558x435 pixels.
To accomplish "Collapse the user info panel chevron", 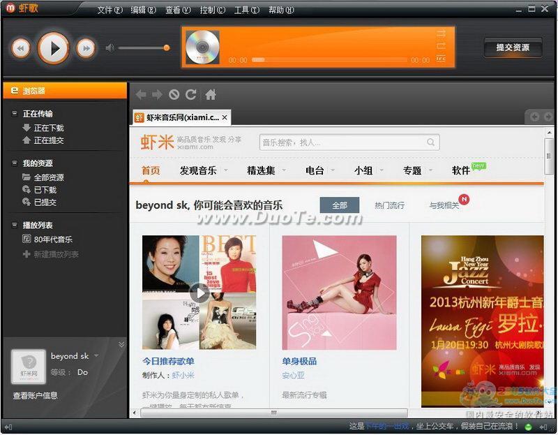I will coord(121,344).
